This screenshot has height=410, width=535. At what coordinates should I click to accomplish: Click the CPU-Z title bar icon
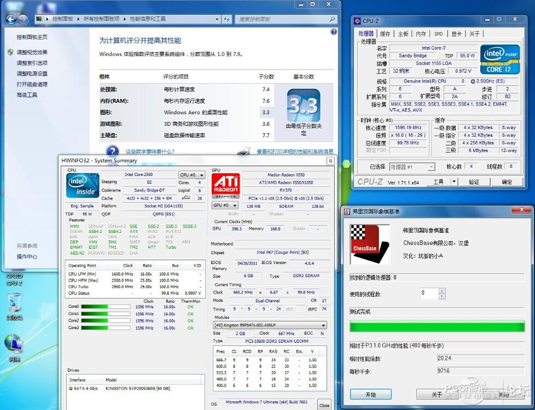(x=357, y=21)
